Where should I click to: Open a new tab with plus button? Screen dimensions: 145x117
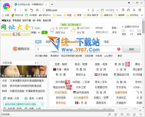click(x=52, y=4)
